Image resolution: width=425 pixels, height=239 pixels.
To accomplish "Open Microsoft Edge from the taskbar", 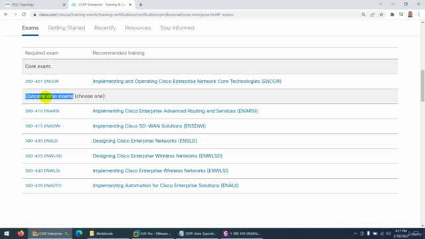I will [x=79, y=234].
